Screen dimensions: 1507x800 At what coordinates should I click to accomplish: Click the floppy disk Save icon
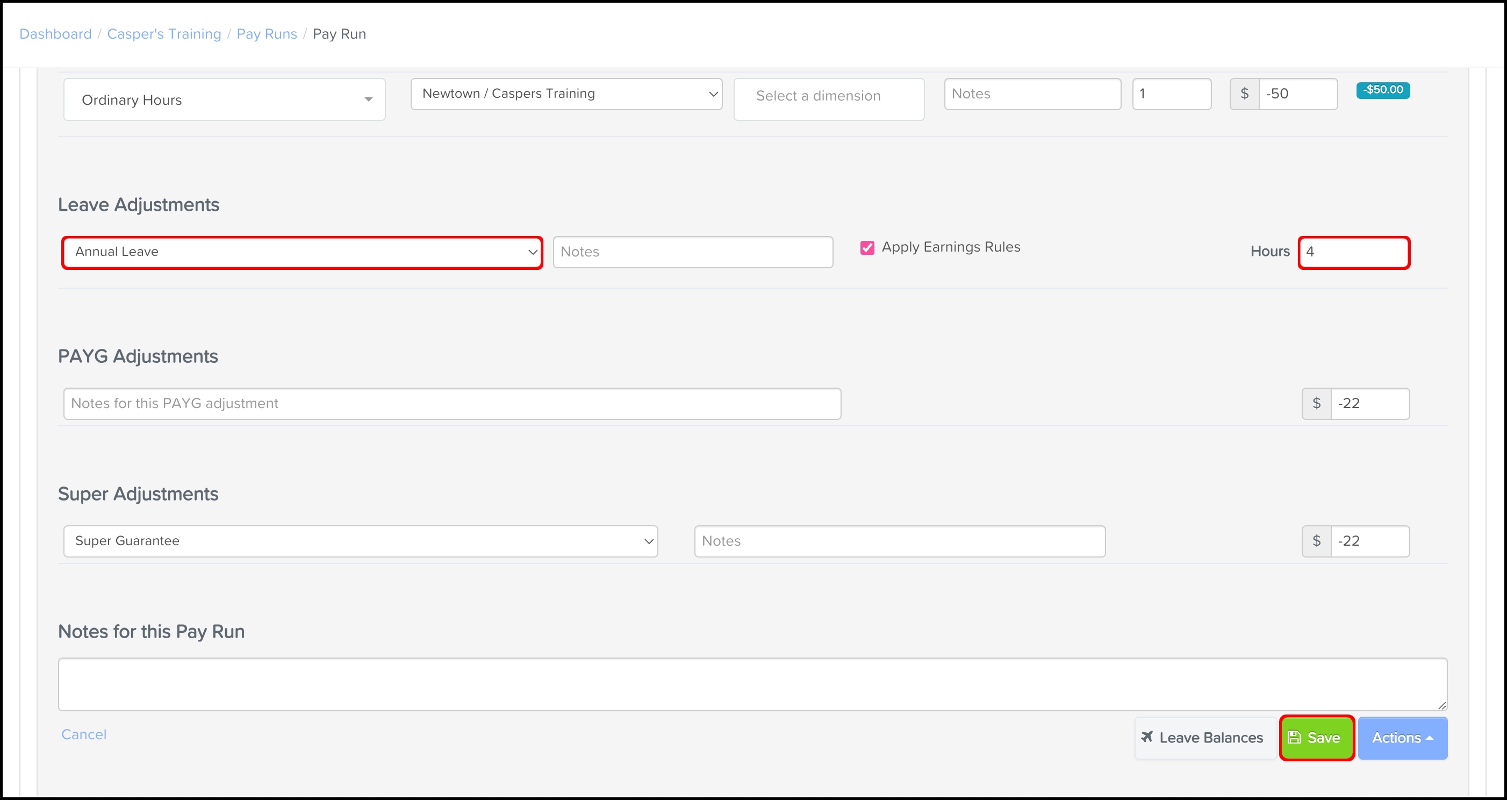tap(1294, 738)
